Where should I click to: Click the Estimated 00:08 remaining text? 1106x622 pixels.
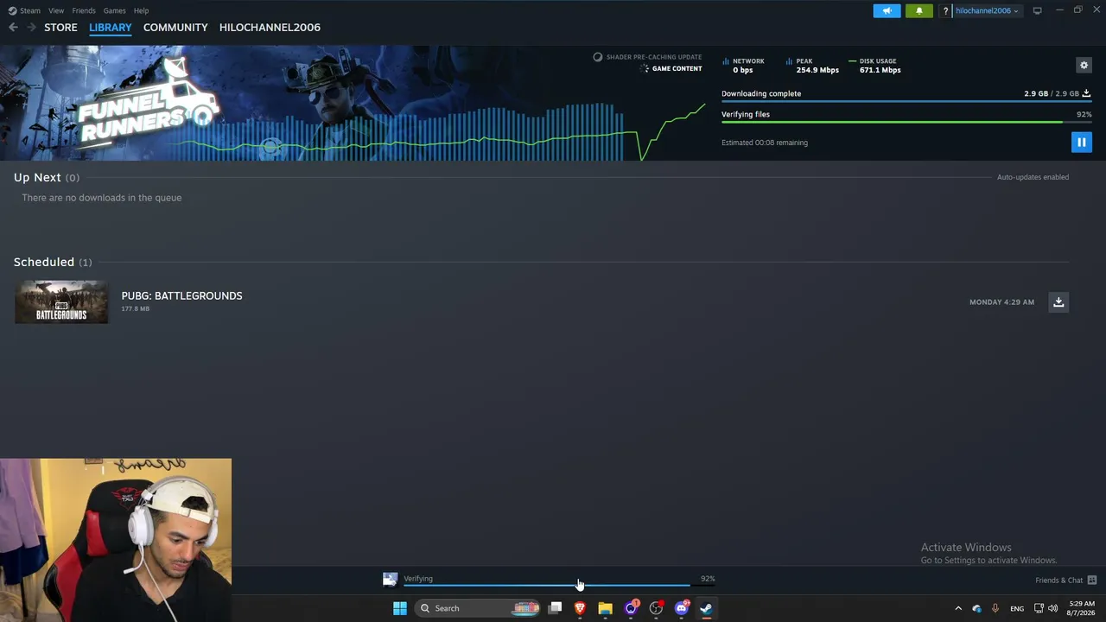click(765, 143)
